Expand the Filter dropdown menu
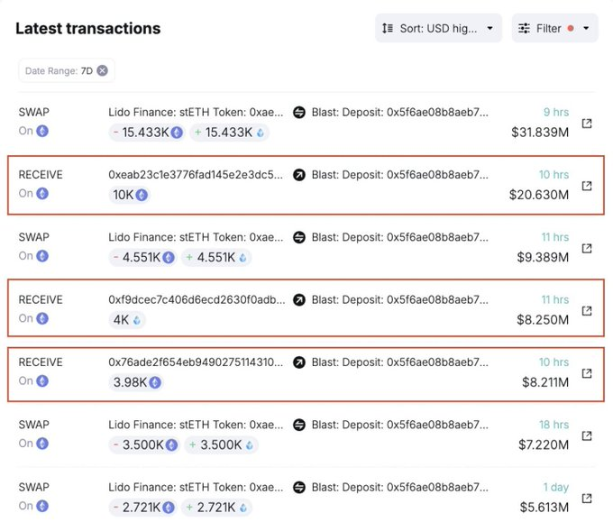613x522 pixels. (x=554, y=29)
